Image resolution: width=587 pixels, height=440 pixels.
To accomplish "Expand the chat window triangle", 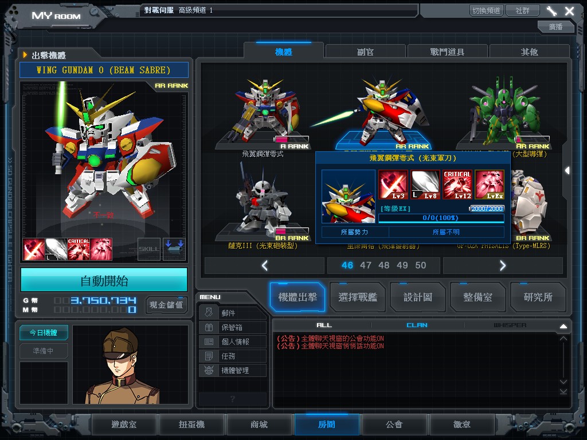I will coord(563,326).
